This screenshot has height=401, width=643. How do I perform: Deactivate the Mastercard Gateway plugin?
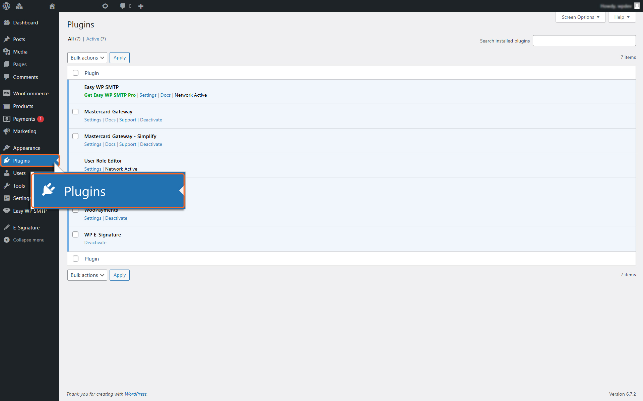pos(151,120)
